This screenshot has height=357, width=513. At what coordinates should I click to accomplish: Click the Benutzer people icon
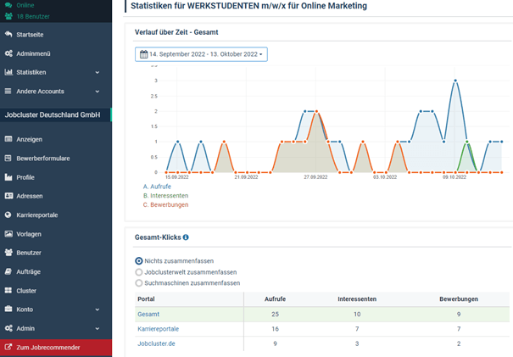click(8, 253)
